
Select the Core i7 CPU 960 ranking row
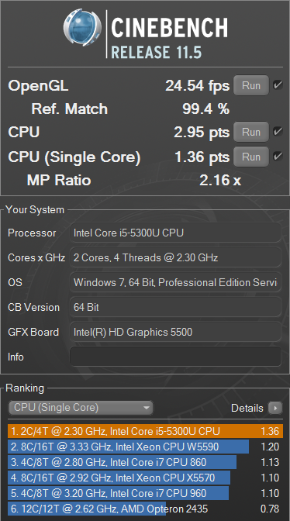pos(145,493)
